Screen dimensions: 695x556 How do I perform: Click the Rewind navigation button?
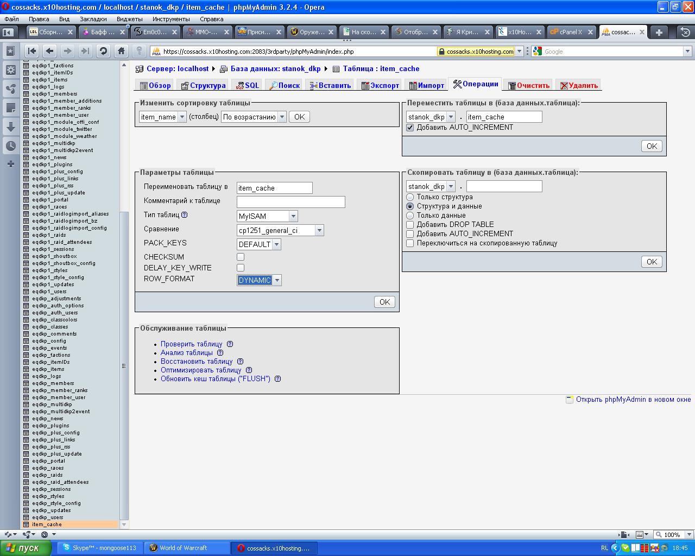pyautogui.click(x=31, y=51)
